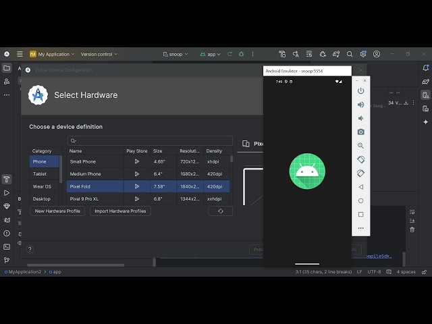Click the Rerun app icon in toolbar
Screen dimensions: 432x324
click(230, 54)
